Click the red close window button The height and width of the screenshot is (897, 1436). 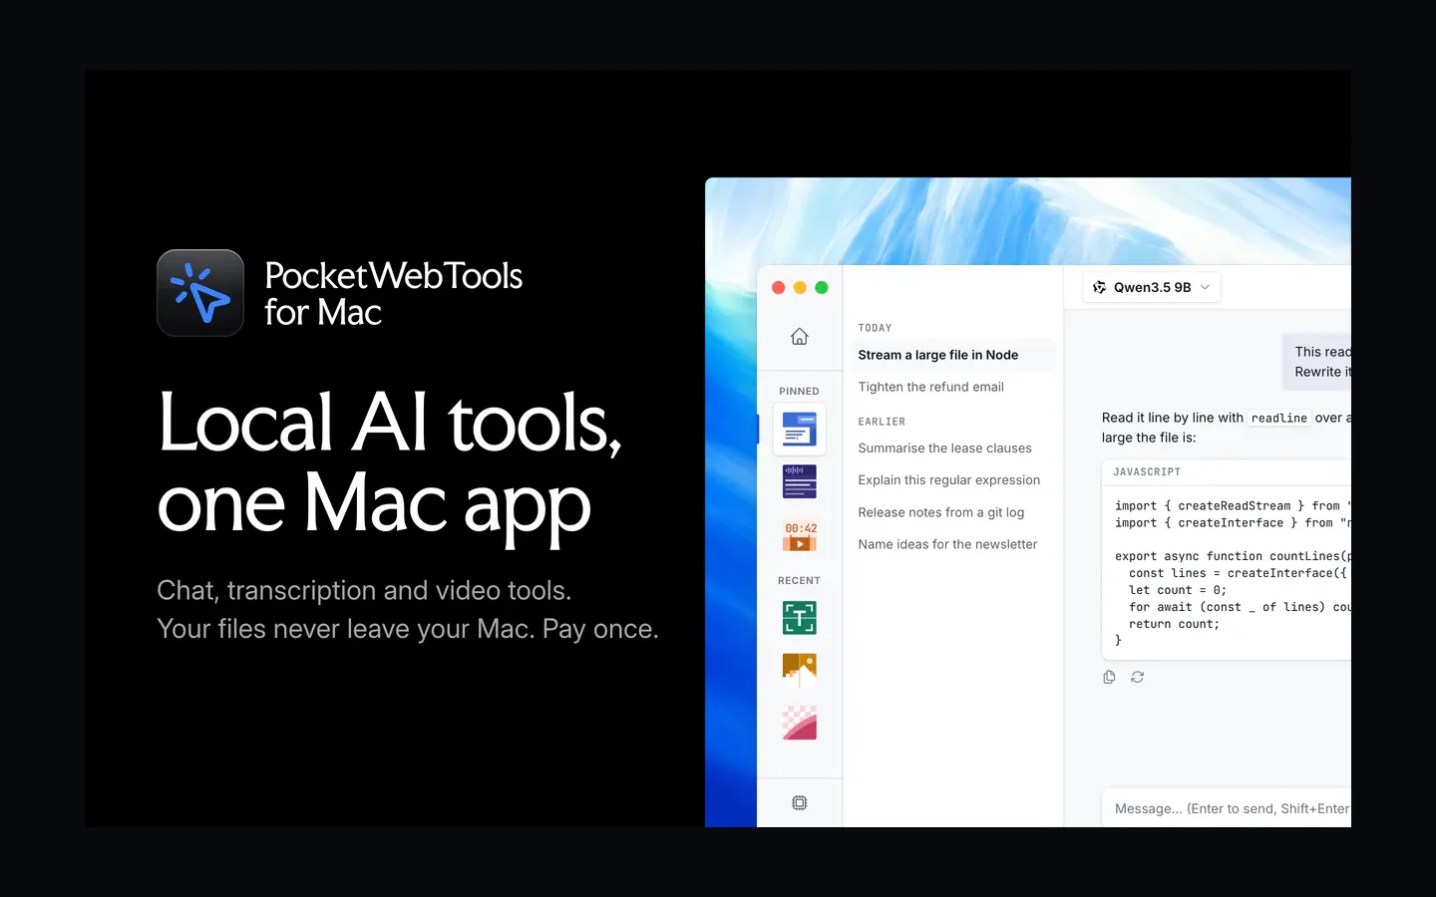click(779, 287)
